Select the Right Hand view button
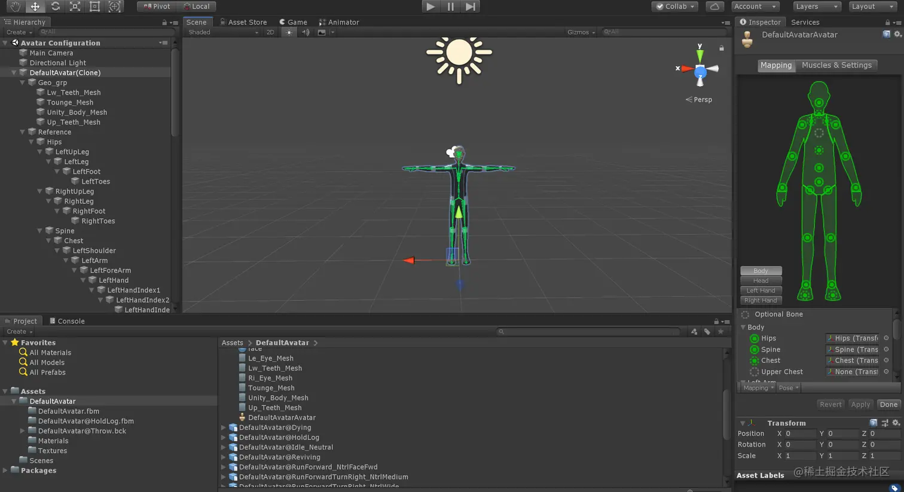 [761, 301]
